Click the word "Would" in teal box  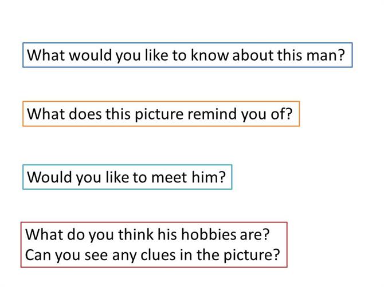click(49, 177)
